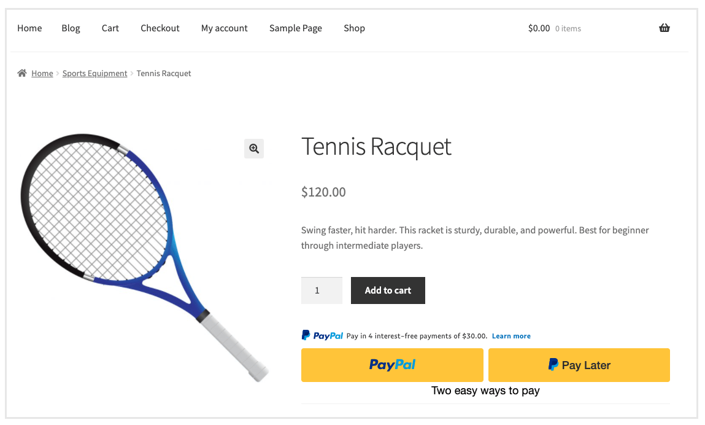705x425 pixels.
Task: Open the Checkout menu item
Action: click(160, 28)
